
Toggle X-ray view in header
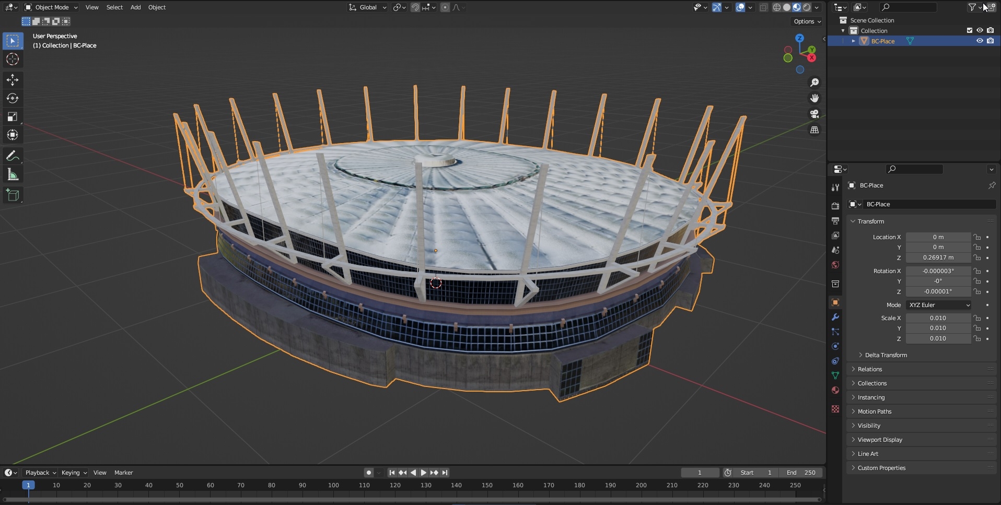click(x=763, y=7)
